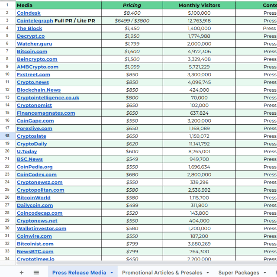Open the all sheets list icon
This screenshot has height=277, width=277.
36,273
